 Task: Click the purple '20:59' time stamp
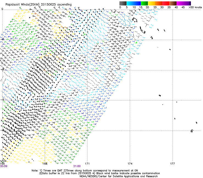tap(4, 166)
